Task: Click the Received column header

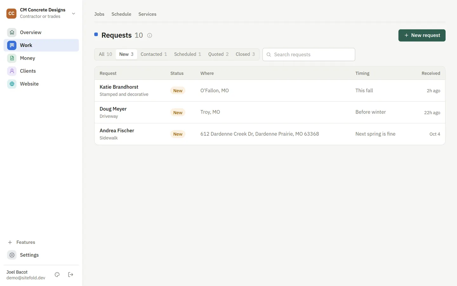Action: click(431, 73)
